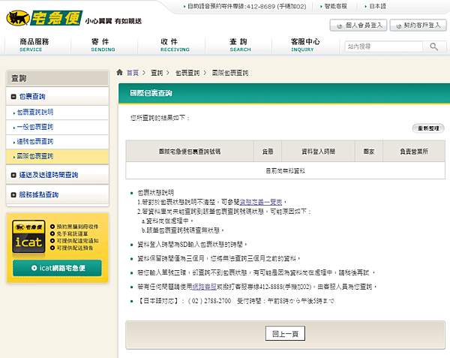Click 資料登入時間 column header

(318, 152)
